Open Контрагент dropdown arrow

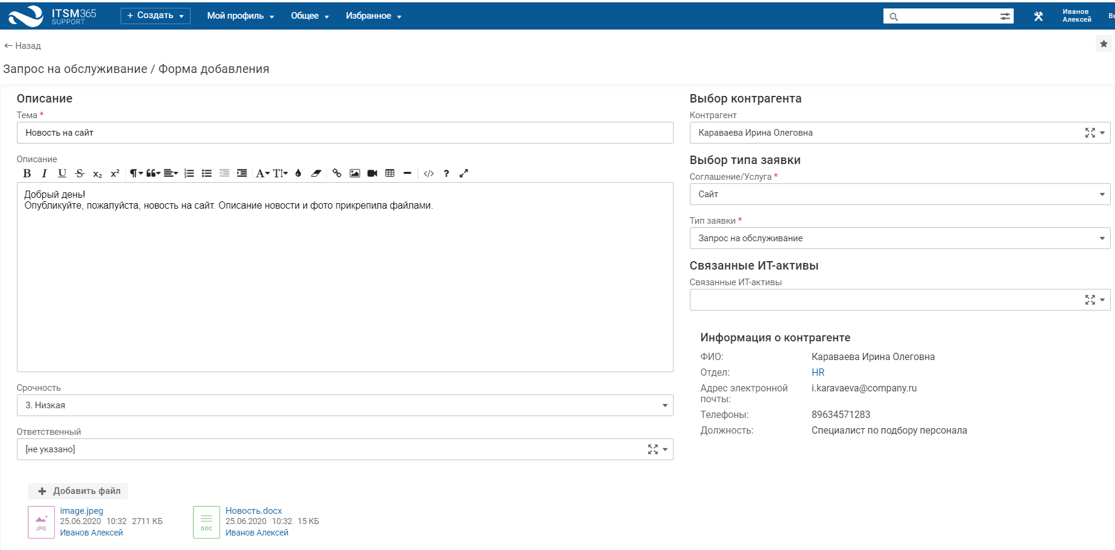click(x=1102, y=133)
